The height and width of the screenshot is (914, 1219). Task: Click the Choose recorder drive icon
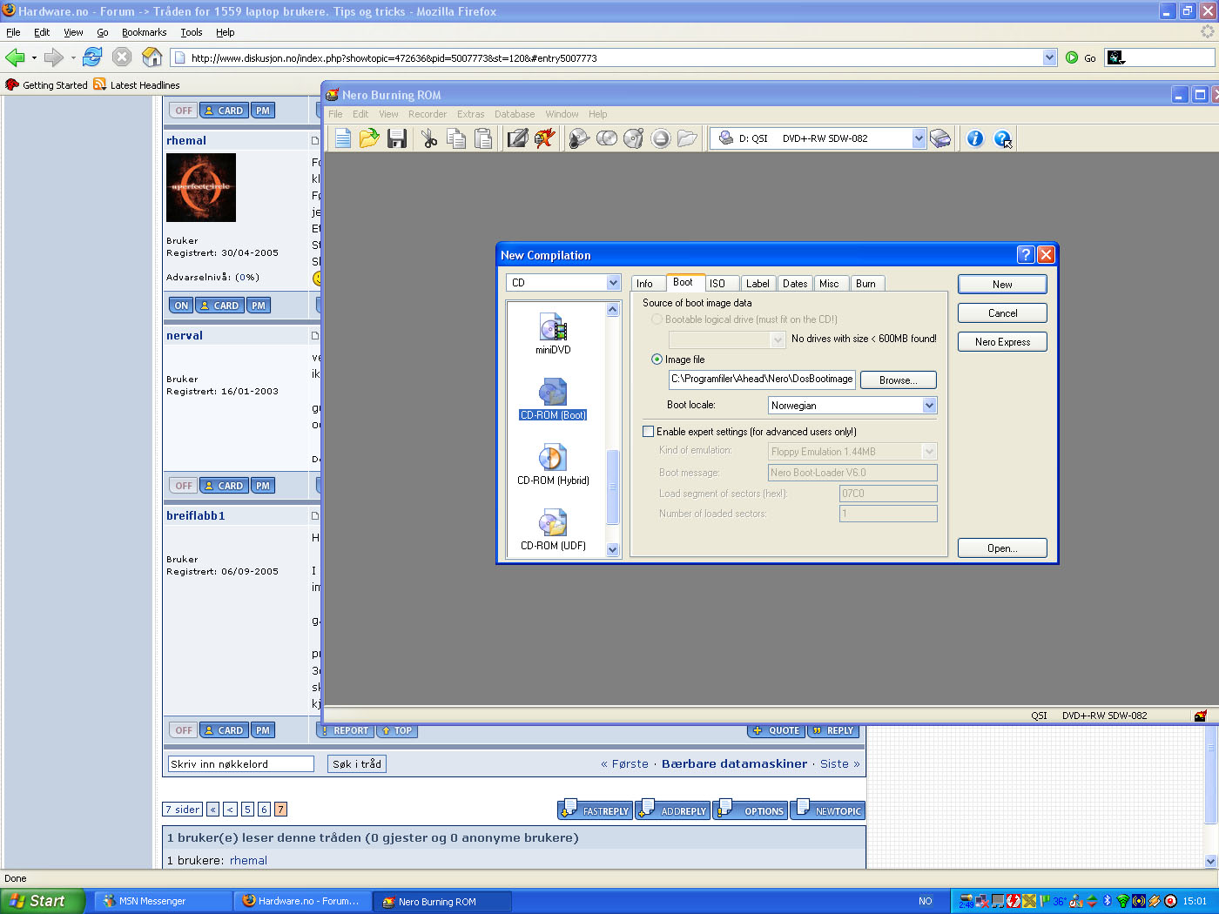[x=940, y=138]
